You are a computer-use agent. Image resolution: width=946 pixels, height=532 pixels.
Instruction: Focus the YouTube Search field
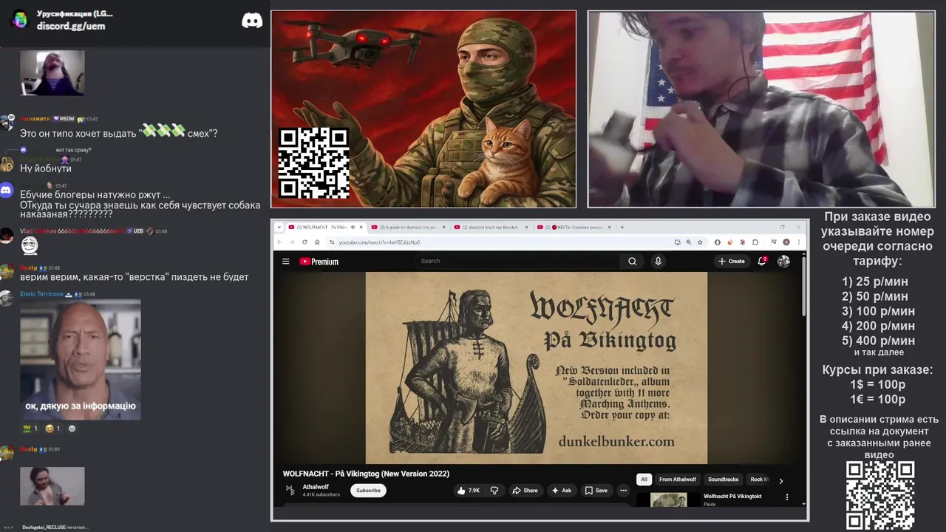coord(517,261)
